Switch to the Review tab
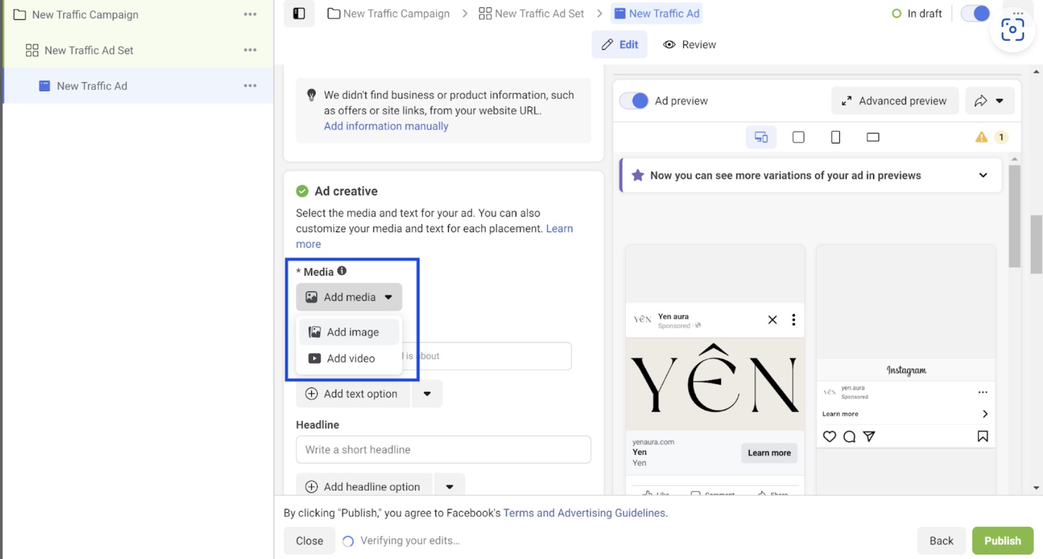 pos(689,44)
